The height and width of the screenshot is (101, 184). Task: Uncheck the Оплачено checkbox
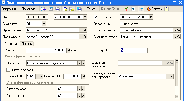coord(95,17)
